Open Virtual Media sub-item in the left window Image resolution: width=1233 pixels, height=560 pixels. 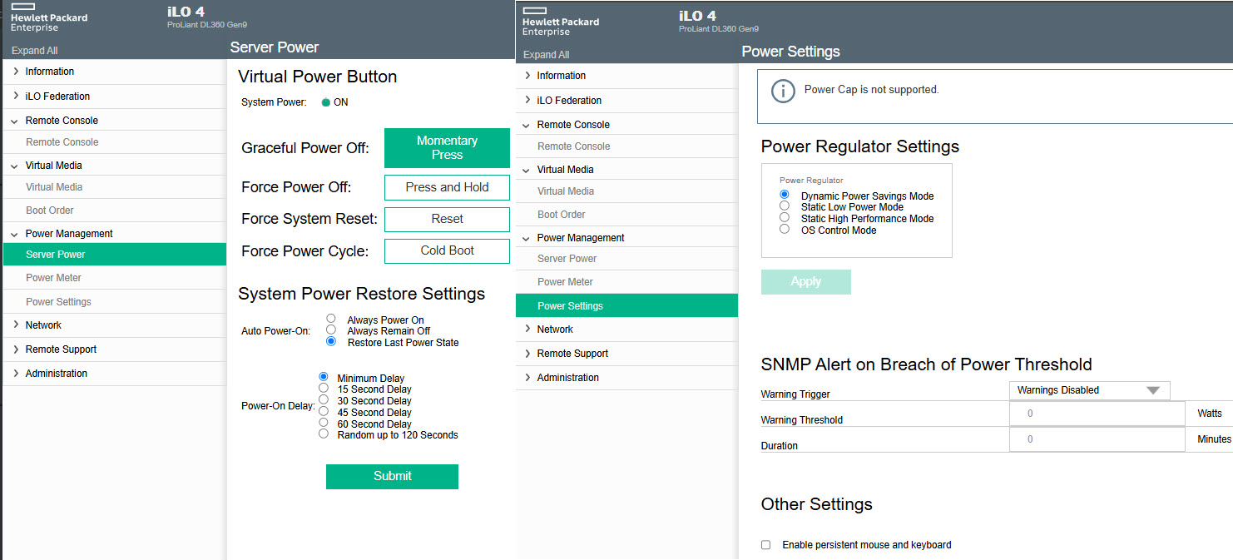click(114, 187)
